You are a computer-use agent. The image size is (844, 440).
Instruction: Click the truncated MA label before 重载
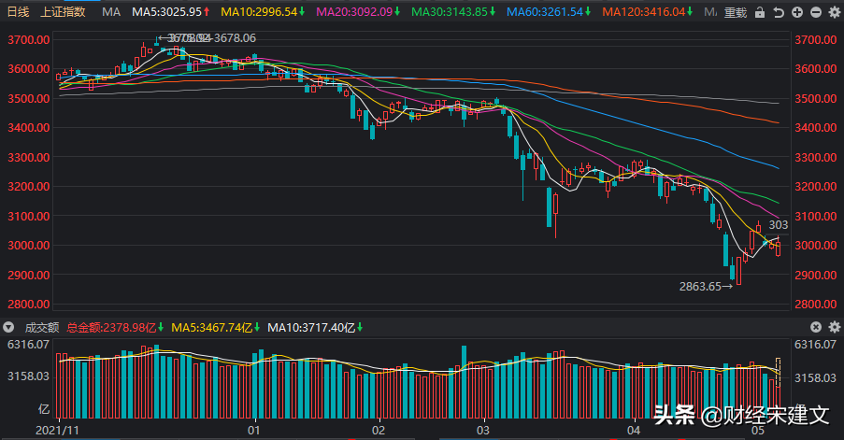pos(710,12)
